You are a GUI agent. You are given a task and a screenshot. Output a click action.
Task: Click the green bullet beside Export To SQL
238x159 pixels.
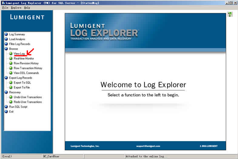(x=11, y=83)
